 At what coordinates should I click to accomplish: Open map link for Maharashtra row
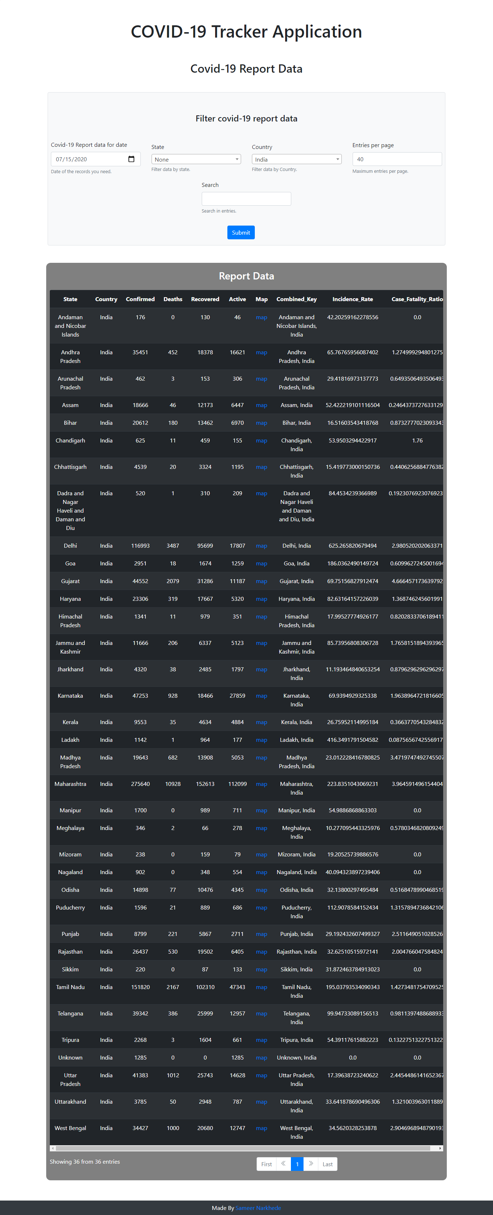coord(261,784)
